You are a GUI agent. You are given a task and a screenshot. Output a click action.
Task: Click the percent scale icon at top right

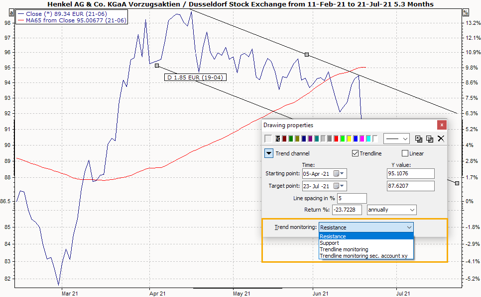click(x=466, y=12)
